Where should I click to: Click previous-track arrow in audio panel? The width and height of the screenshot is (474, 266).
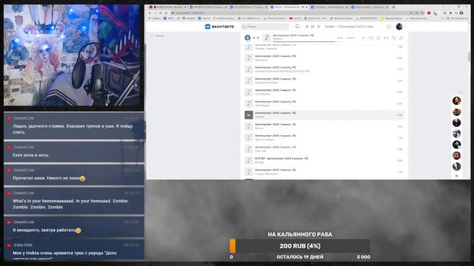click(254, 38)
